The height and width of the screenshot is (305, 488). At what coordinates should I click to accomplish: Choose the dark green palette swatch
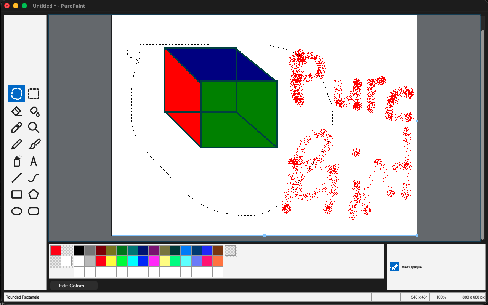[x=122, y=250]
